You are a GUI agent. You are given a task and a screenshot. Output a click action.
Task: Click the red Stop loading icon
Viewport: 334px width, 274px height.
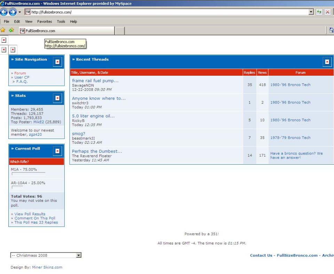(328, 12)
